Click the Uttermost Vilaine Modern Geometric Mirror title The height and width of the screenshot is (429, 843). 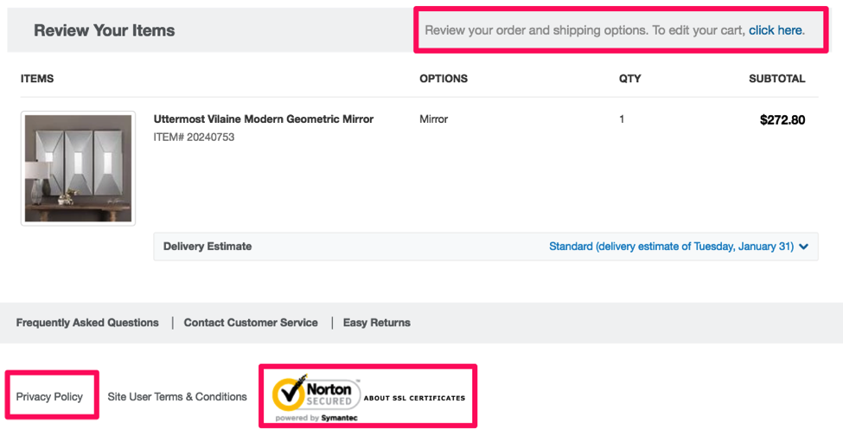click(x=264, y=119)
